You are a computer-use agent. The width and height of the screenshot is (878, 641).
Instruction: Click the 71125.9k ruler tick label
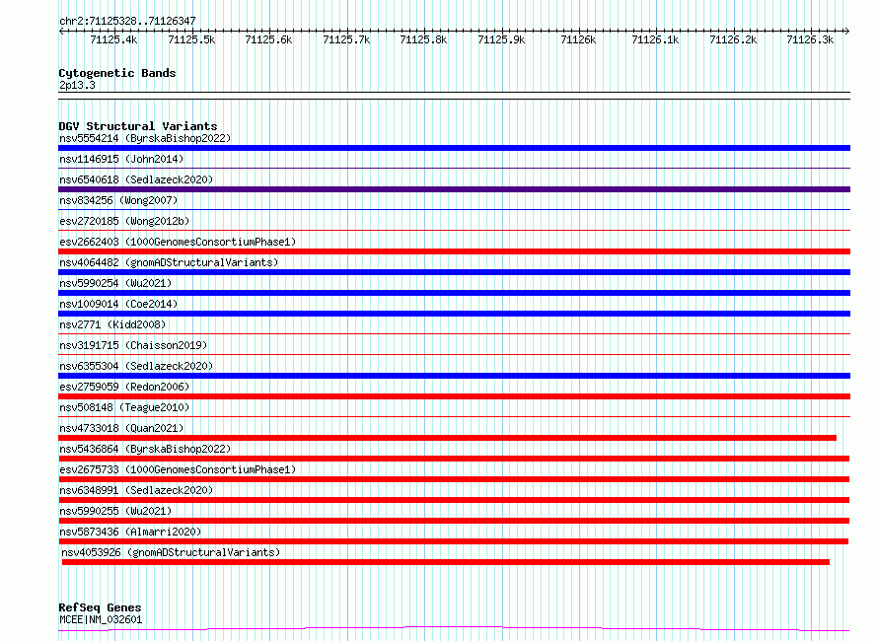pos(502,39)
